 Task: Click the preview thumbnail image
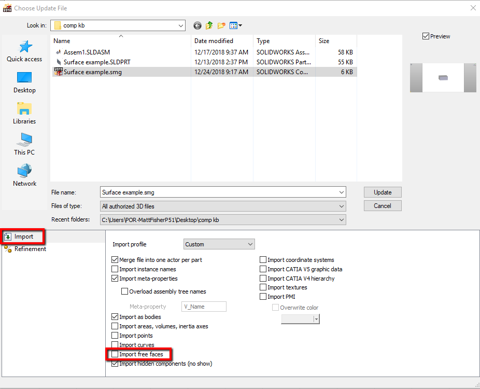pyautogui.click(x=443, y=78)
